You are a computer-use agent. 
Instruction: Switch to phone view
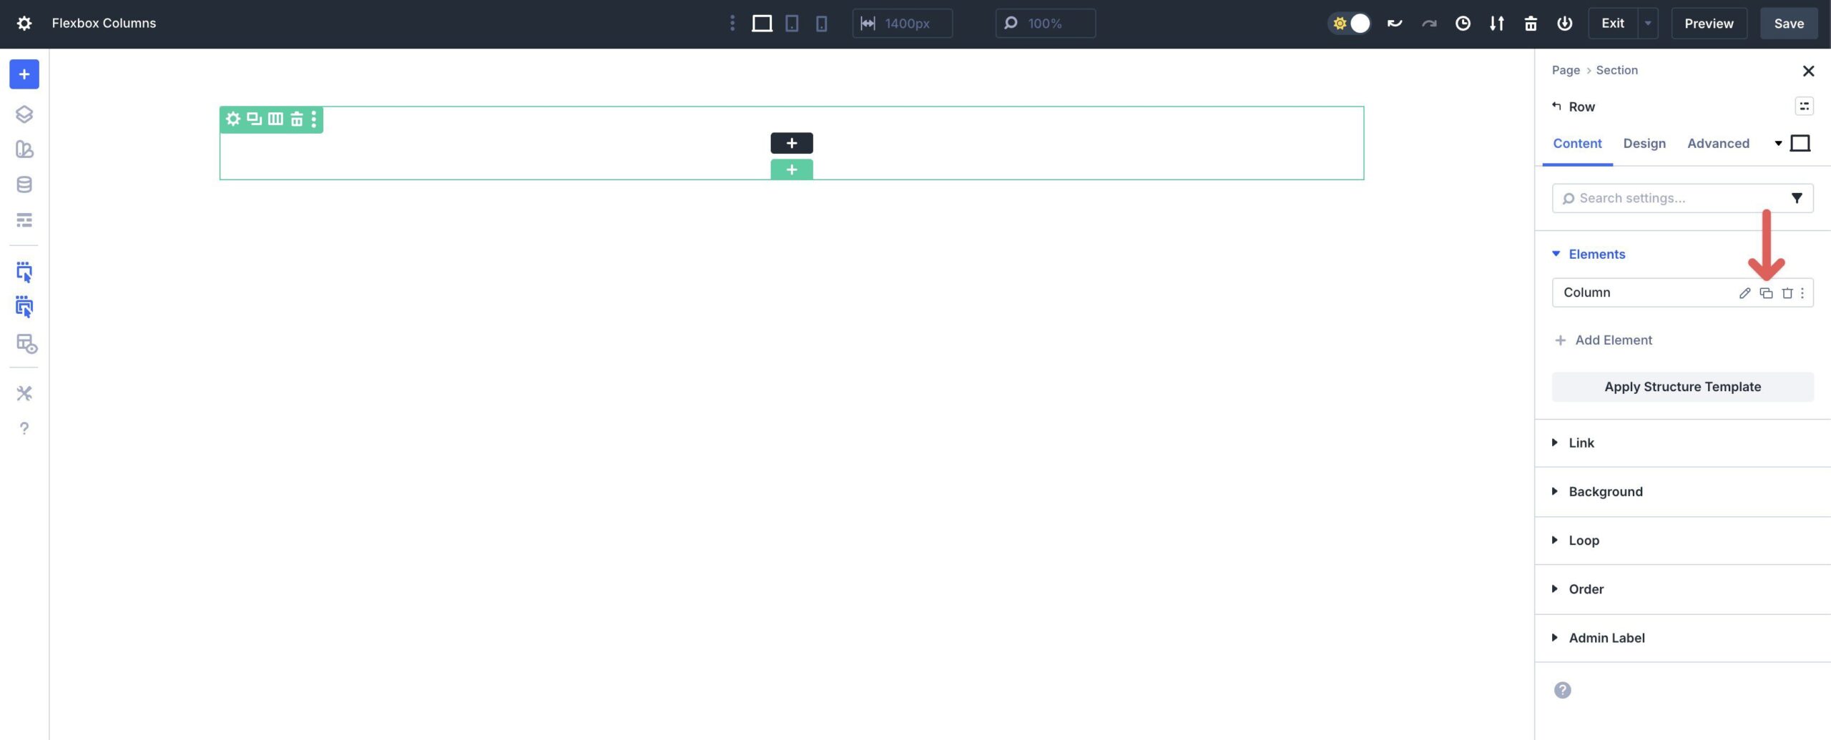coord(821,24)
